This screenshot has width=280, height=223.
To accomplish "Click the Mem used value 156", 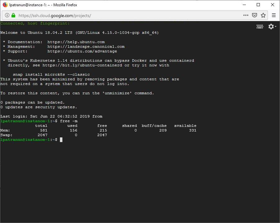I will coord(74,130).
